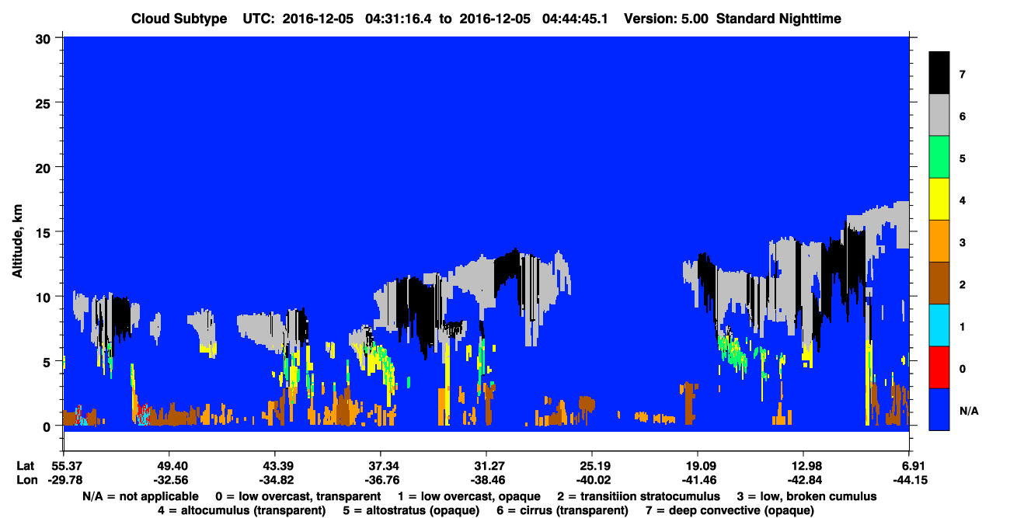The width and height of the screenshot is (1010, 518).
Task: Click latitude value 55.37
Action: [x=64, y=466]
